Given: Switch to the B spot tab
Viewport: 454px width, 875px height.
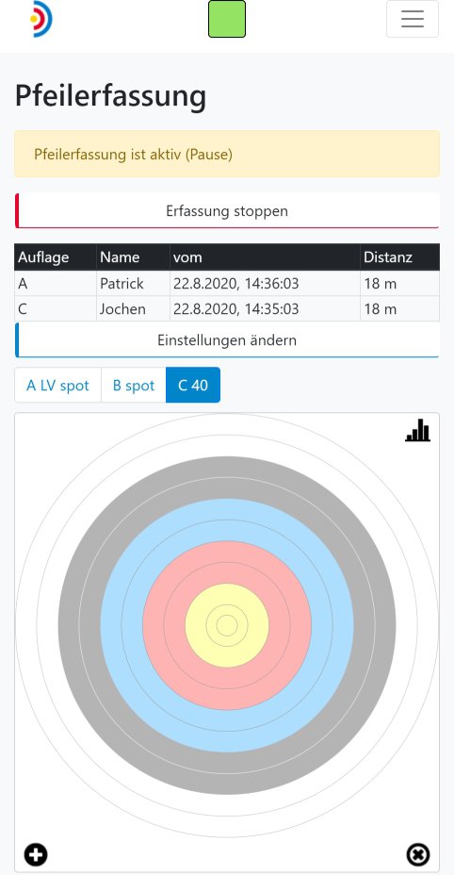Looking at the screenshot, I should pos(134,385).
